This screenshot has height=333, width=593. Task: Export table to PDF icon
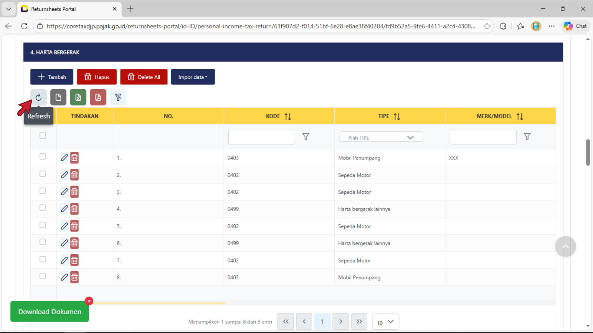[x=98, y=97]
